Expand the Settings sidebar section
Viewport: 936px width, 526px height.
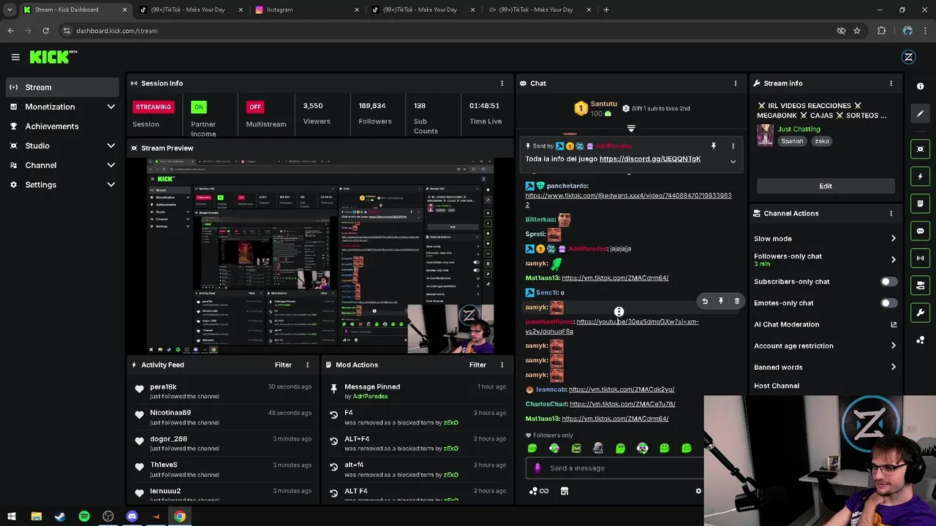click(111, 185)
